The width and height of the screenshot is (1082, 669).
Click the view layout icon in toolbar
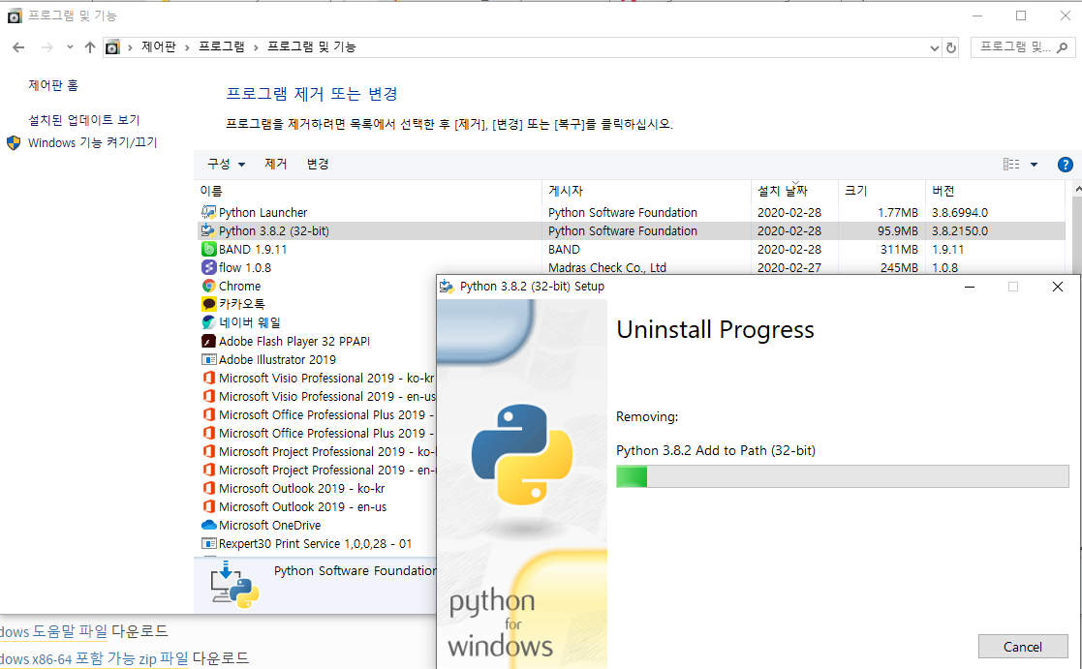1011,165
